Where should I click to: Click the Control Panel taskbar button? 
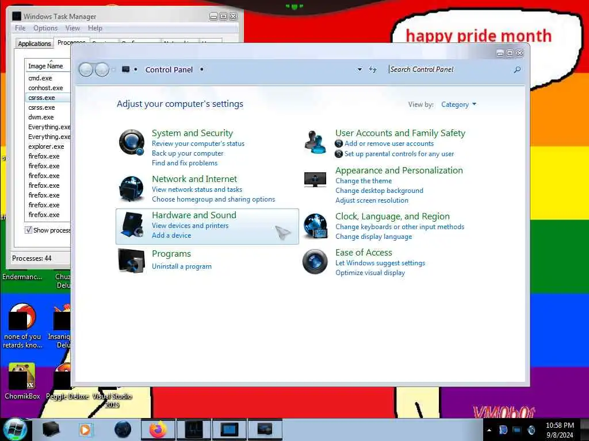click(x=265, y=430)
